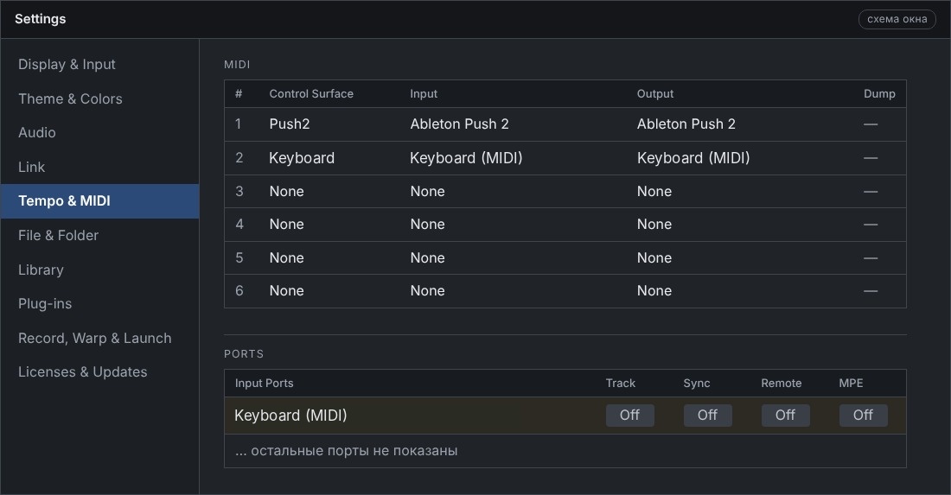Open Keyboard control surface dropdown in row 2
This screenshot has height=495, width=951.
point(302,158)
